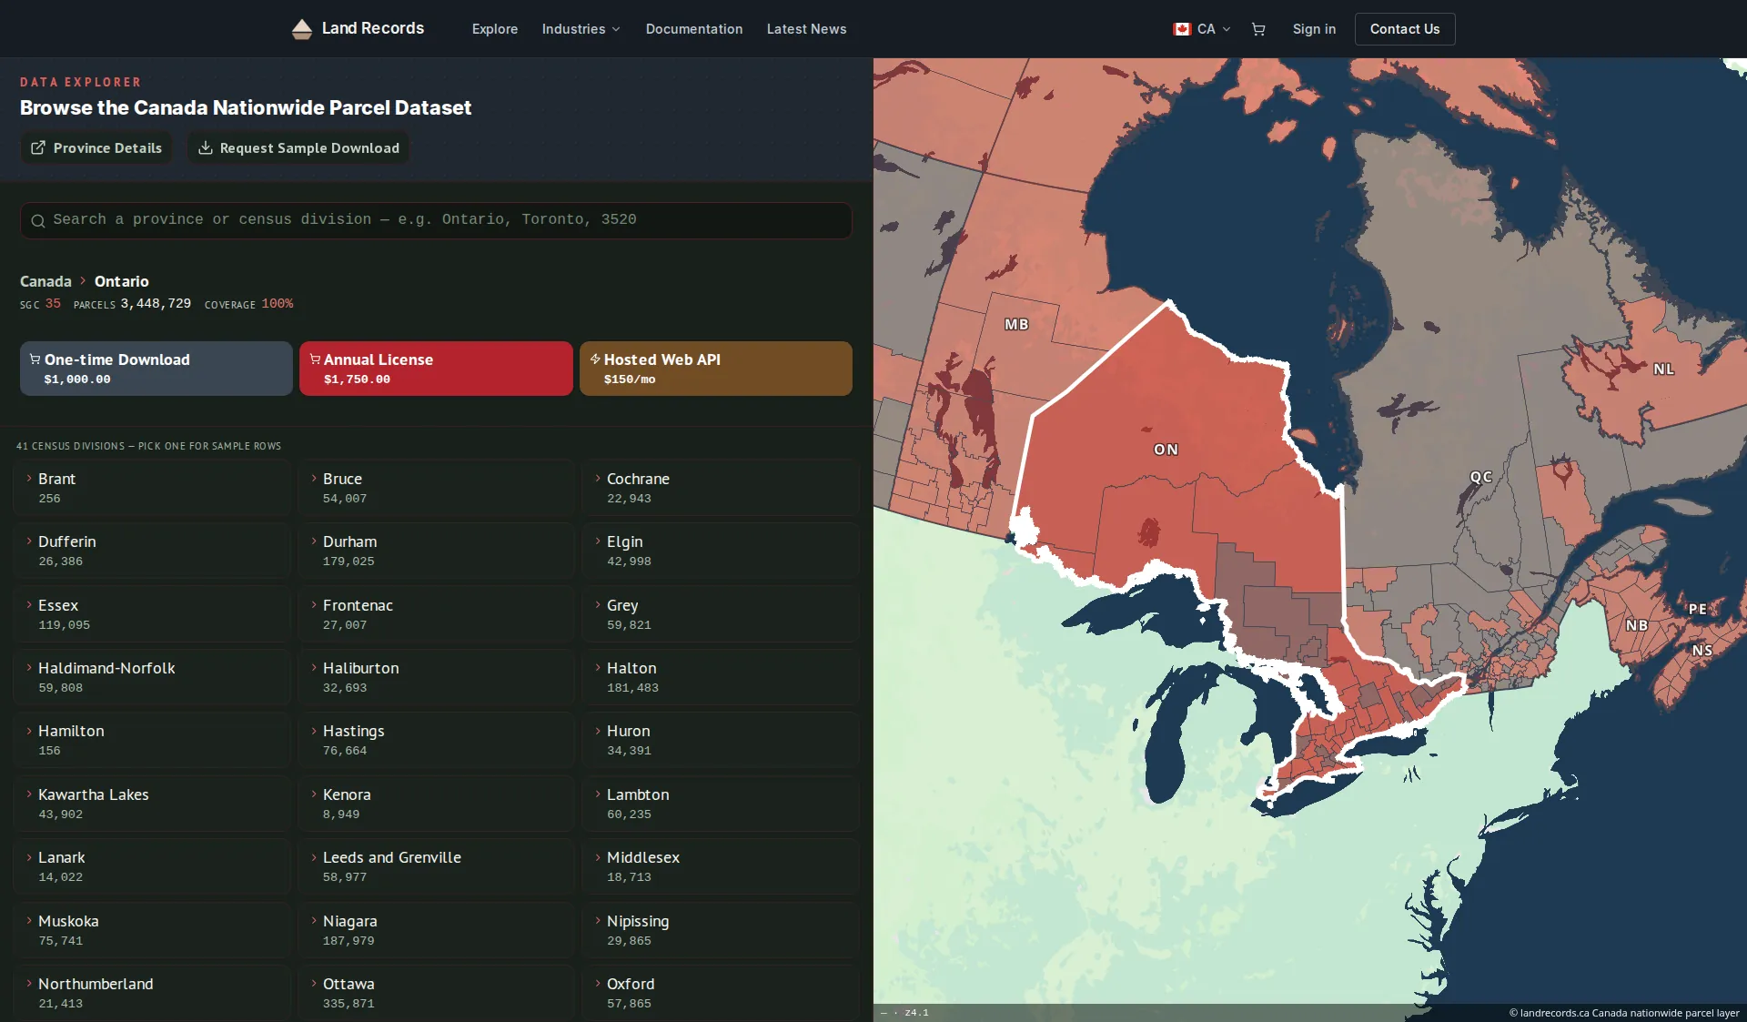Select the Essex census division
The width and height of the screenshot is (1747, 1022).
click(x=152, y=613)
